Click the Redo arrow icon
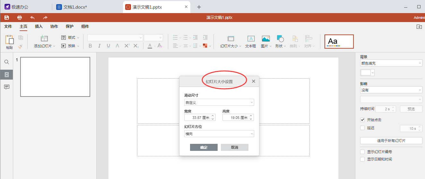425x179 pixels. 45,18
